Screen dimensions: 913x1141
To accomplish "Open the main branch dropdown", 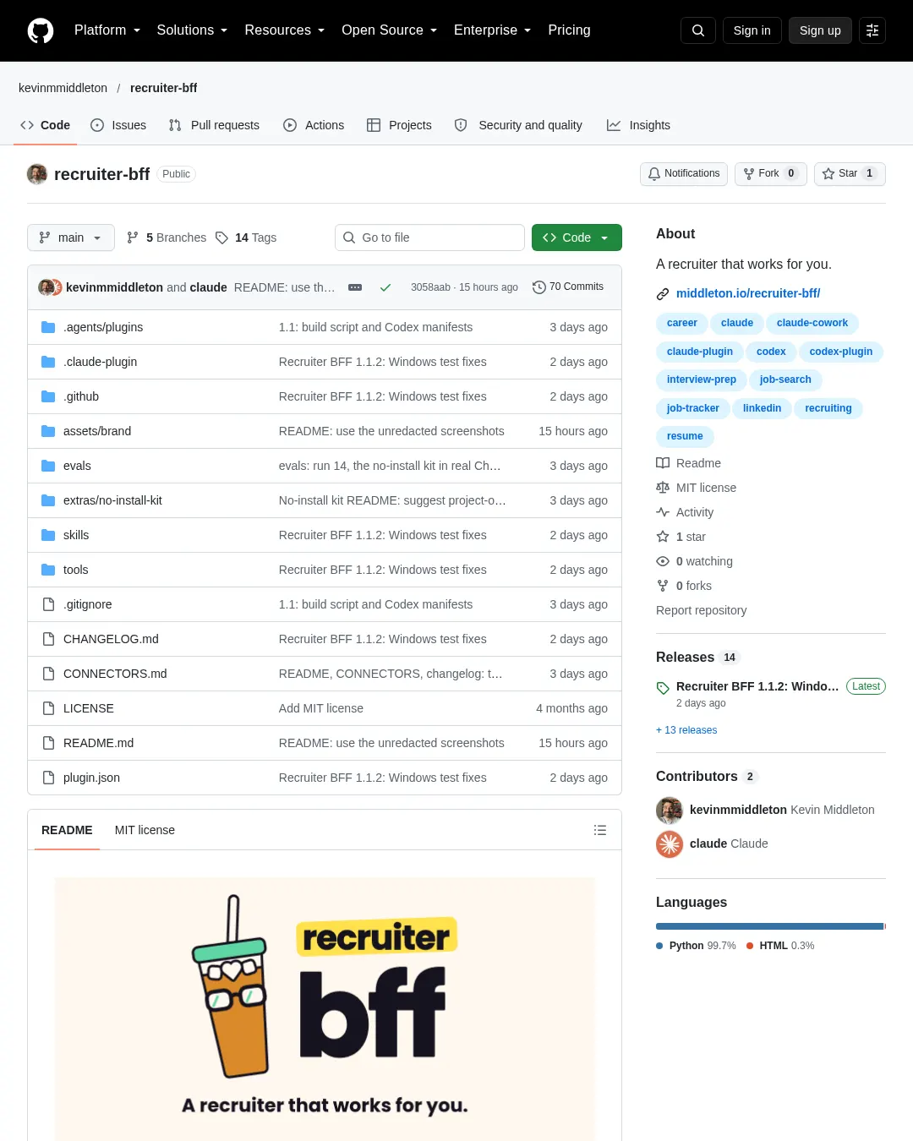I will point(70,237).
